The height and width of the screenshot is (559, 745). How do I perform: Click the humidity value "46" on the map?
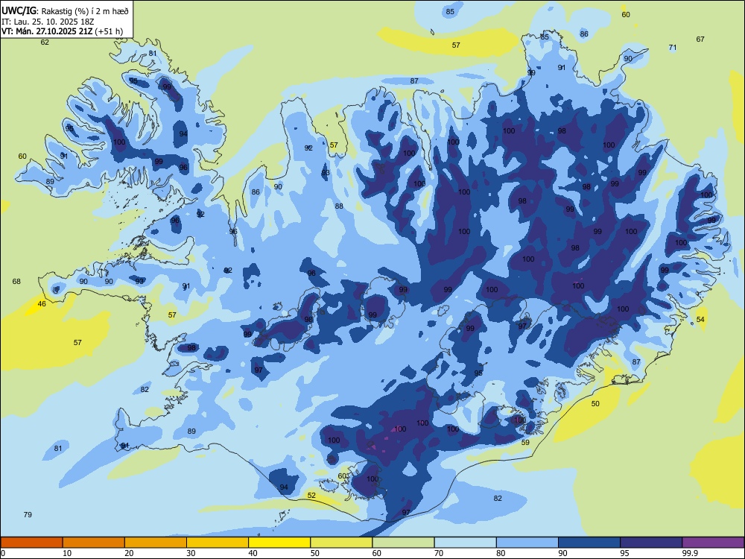click(42, 304)
